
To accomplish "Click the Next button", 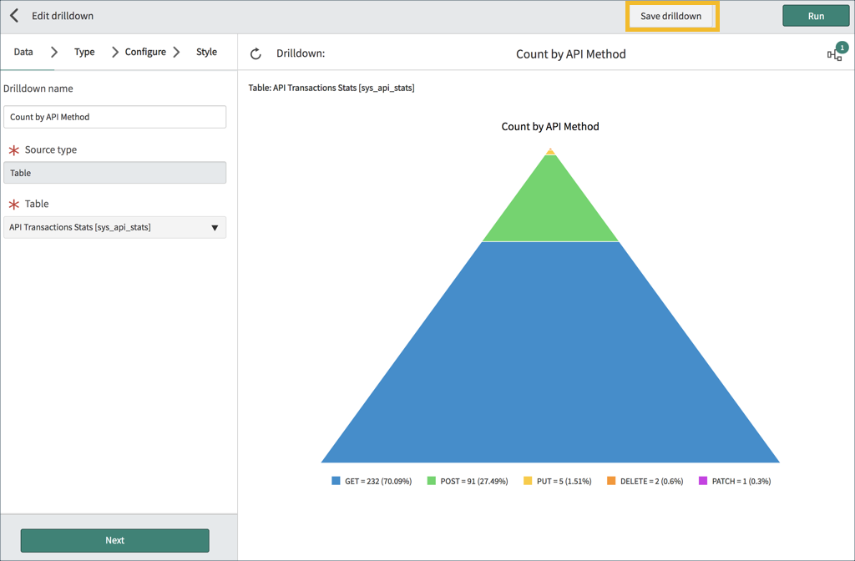I will coord(114,540).
